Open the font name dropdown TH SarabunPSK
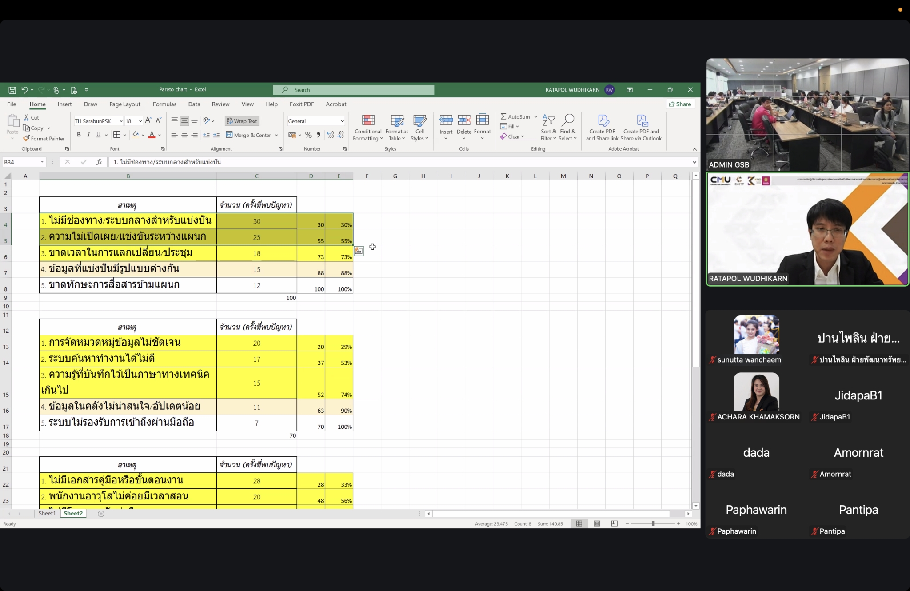The image size is (910, 591). [x=121, y=121]
